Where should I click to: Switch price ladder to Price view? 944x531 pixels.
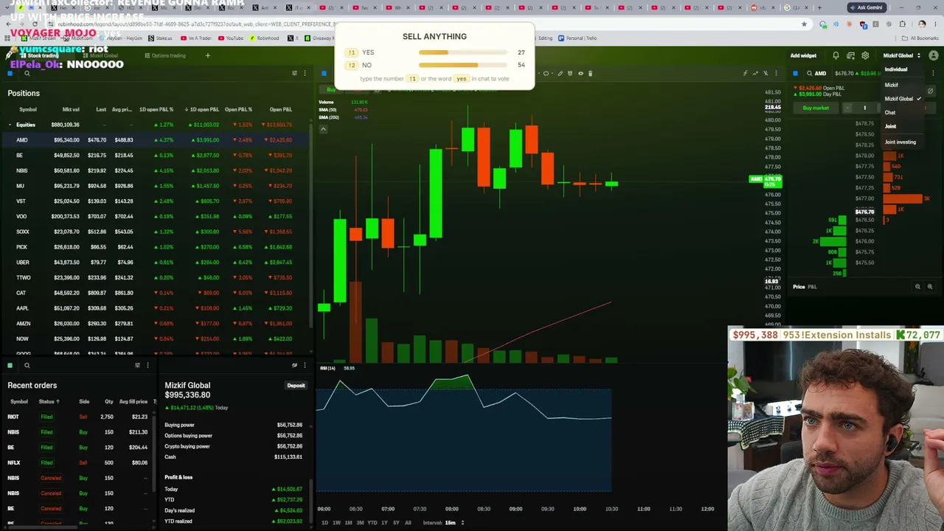click(x=799, y=287)
